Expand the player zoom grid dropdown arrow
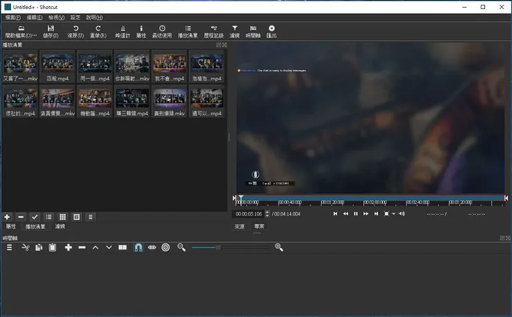Screen dimensions: 512x317 394,214
